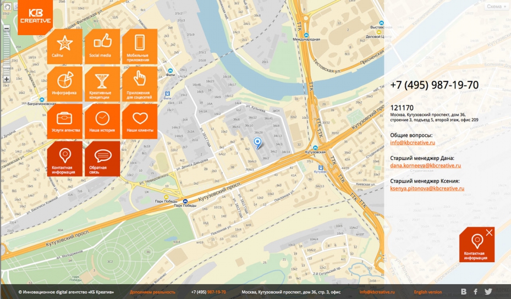511x299 pixels.
Task: Open the Facebook icon in footer
Action: click(475, 292)
